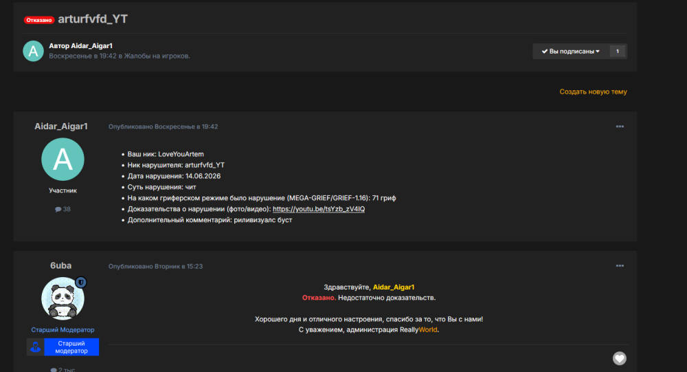
Task: Click the blue senior moderator person icon badge
Action: pos(36,347)
